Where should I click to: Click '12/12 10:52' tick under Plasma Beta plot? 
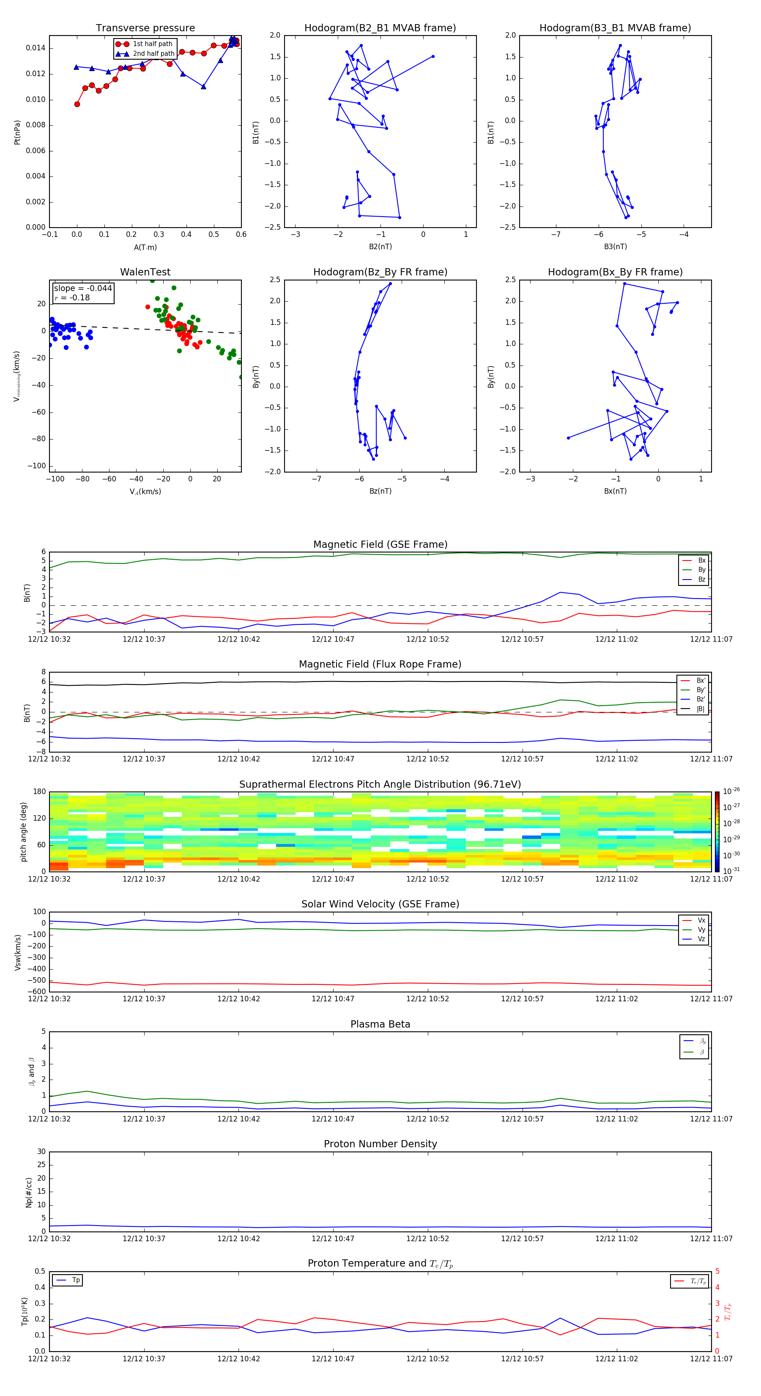(427, 1118)
